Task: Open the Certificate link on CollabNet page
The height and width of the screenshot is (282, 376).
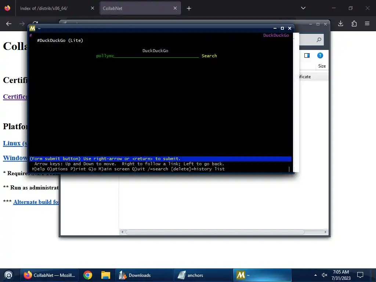Action: pyautogui.click(x=15, y=97)
